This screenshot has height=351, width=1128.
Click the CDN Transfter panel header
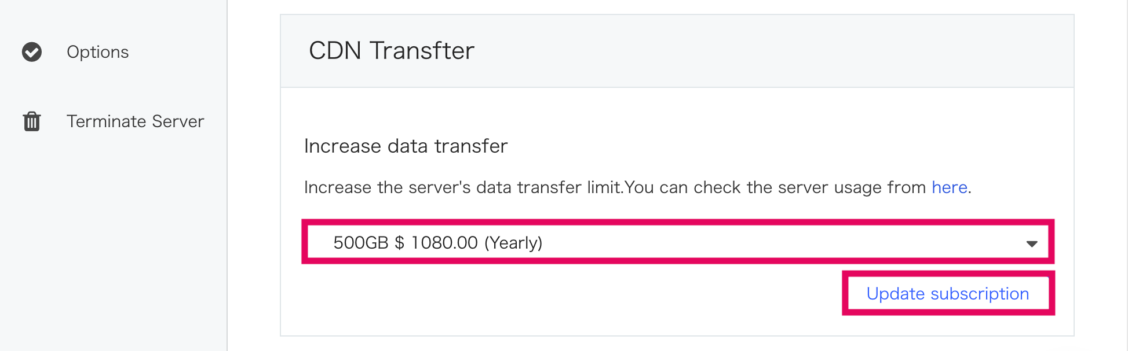click(677, 51)
